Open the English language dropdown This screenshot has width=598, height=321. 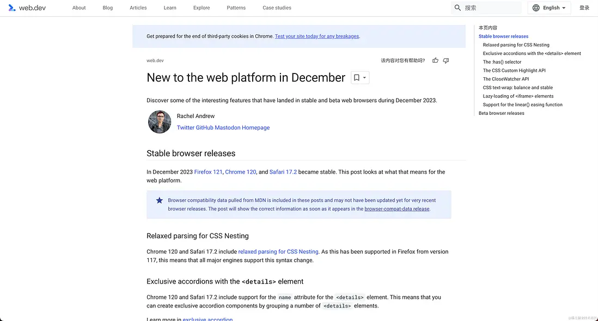click(x=549, y=8)
